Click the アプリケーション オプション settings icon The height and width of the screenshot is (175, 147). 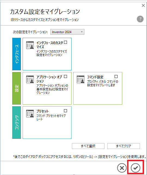[30, 79]
